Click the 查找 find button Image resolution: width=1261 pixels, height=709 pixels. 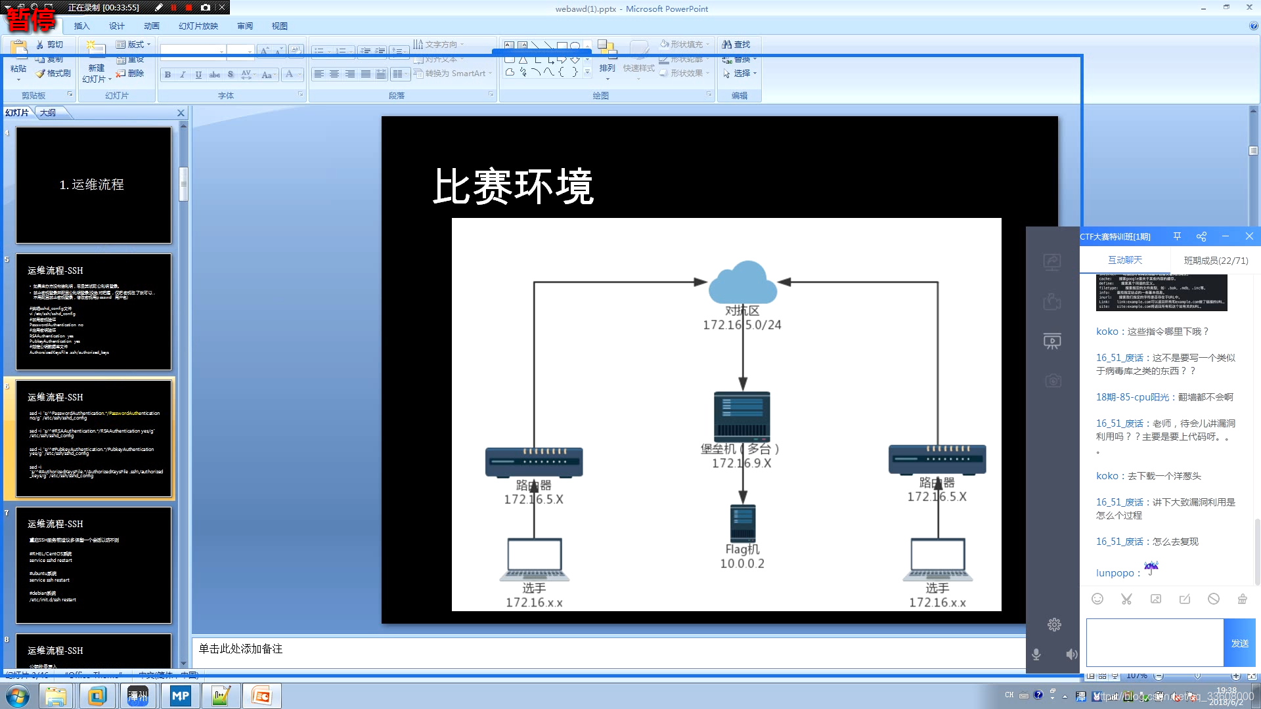pyautogui.click(x=736, y=45)
